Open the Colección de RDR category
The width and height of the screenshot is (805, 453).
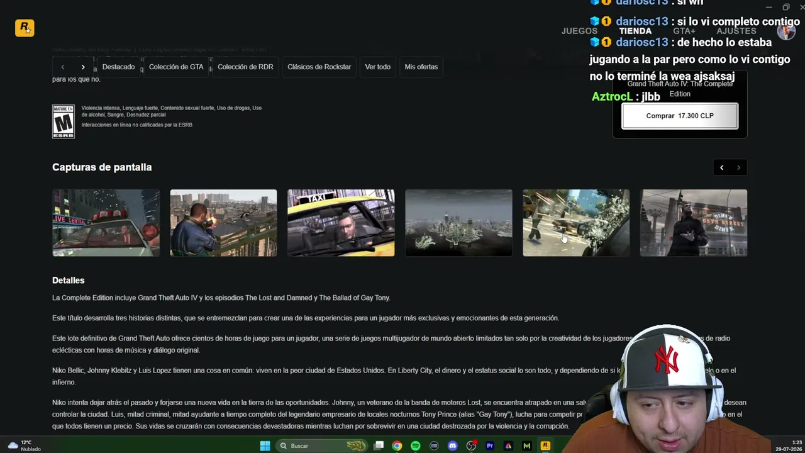tap(245, 67)
